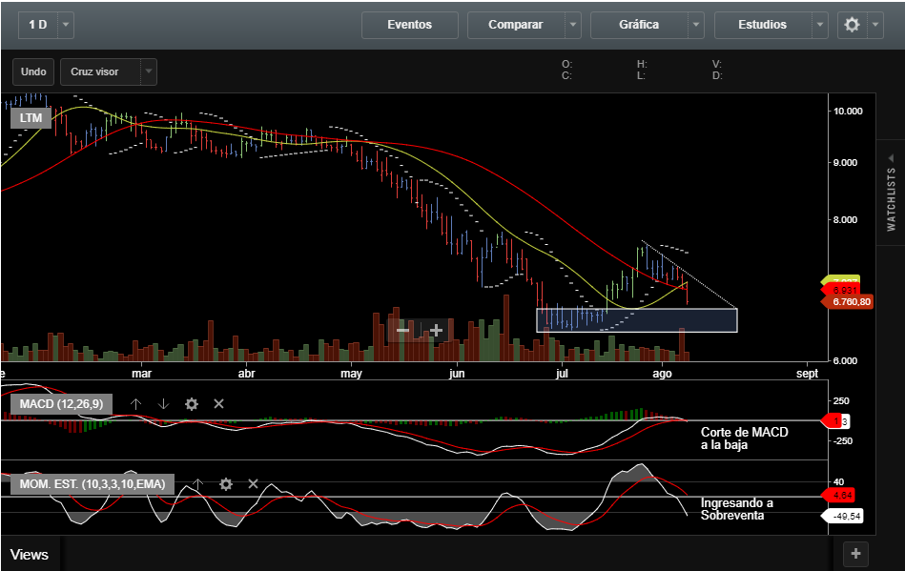Screen dimensions: 905x571
Task: Expand the Watchlists side panel
Action: pos(891,193)
